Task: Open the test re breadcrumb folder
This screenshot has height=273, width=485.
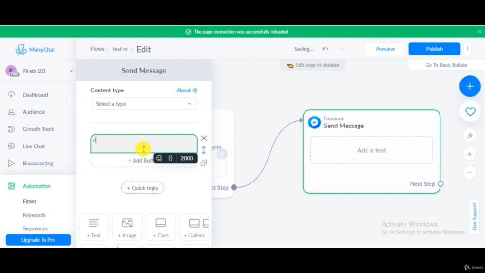Action: (x=120, y=49)
